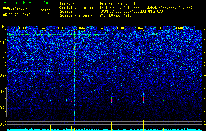Click the 1945 time axis label
The width and height of the screenshot is (206, 131).
pyautogui.click(x=101, y=28)
